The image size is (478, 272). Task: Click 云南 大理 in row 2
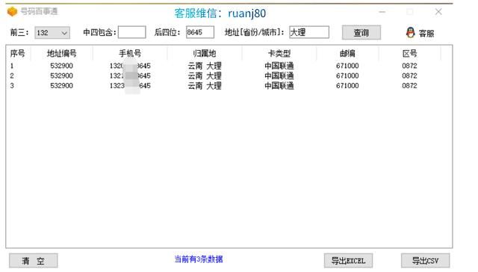[x=205, y=75]
